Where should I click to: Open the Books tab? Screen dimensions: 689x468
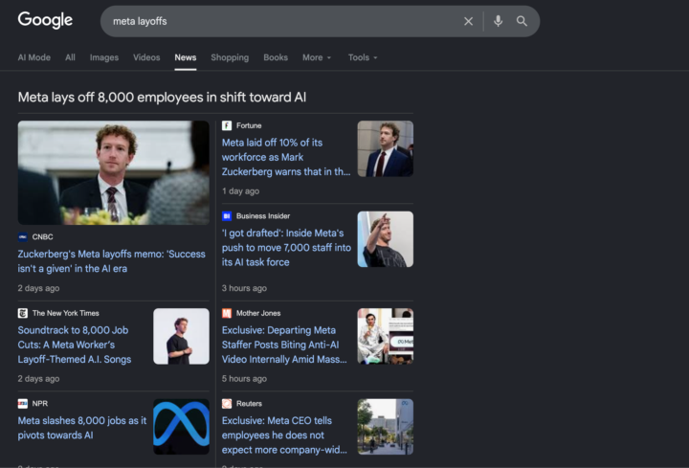276,57
